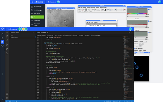Screen dimensions: 163x102
Task: Select the Flood fill tool in ImageJ
Action: tap(113, 10)
